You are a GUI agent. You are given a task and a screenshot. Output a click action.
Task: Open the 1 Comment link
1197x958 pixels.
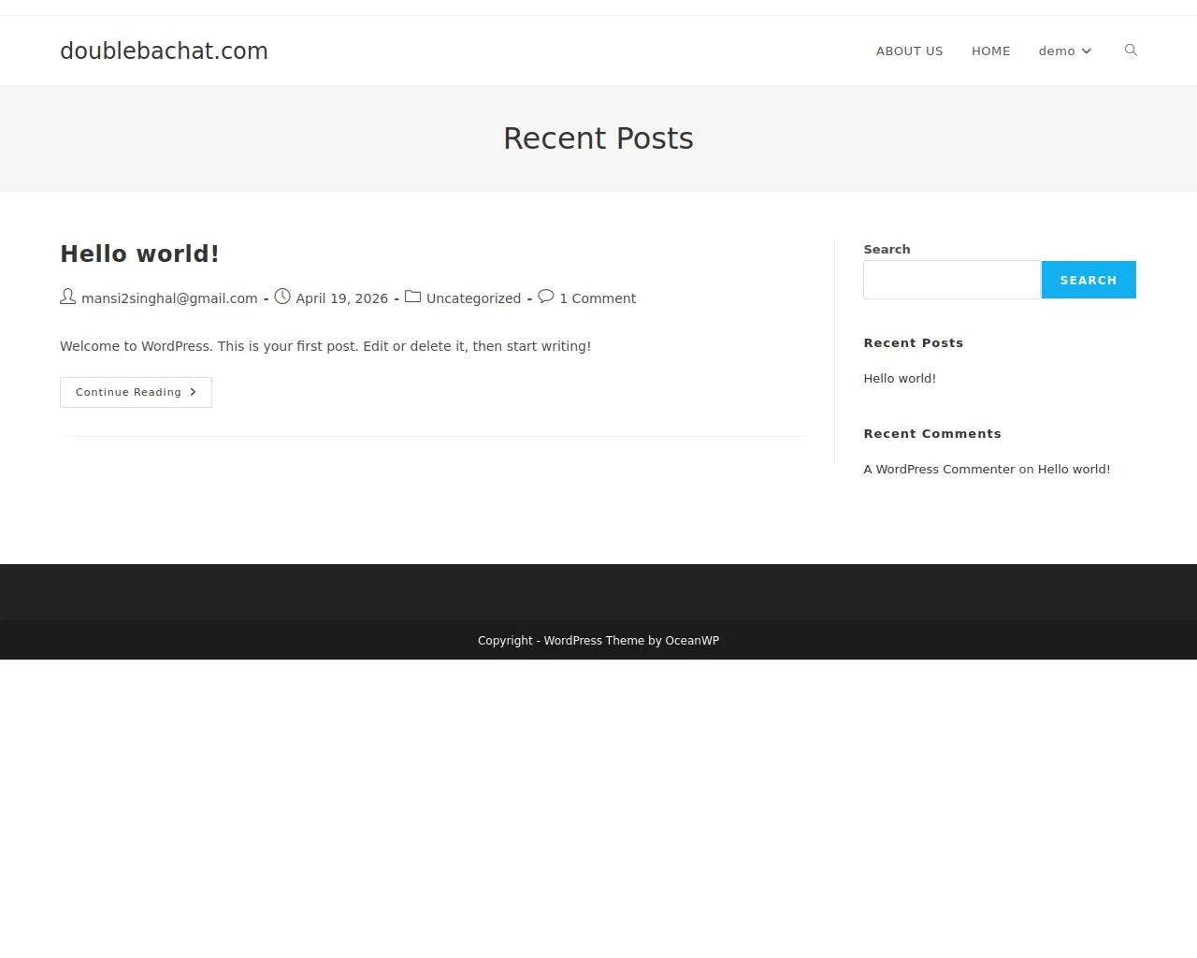(598, 298)
